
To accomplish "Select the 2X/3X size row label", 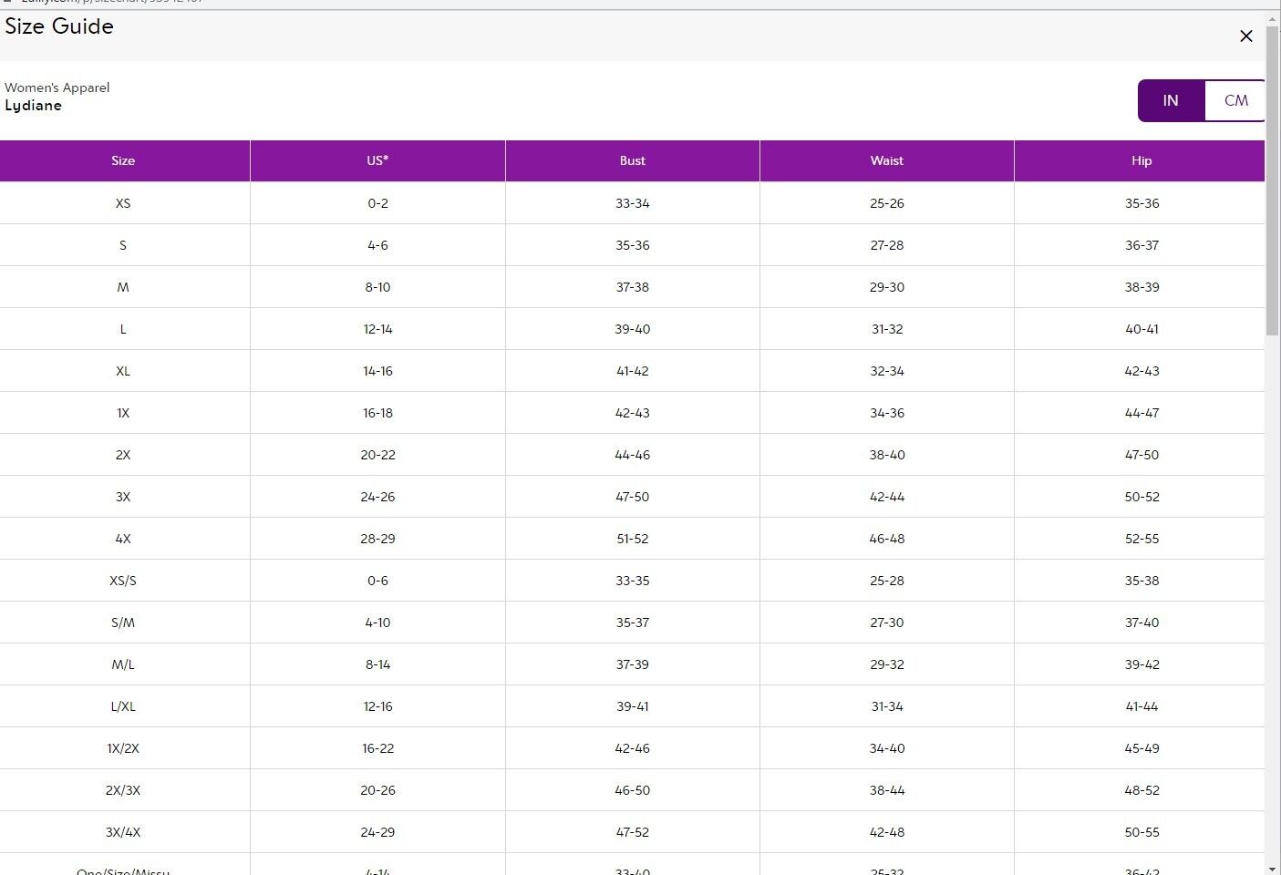I will point(123,790).
